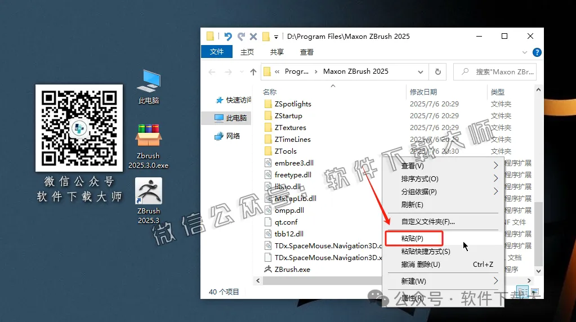Image resolution: width=576 pixels, height=322 pixels.
Task: Click the delete X icon in quick access toolbar
Action: coord(253,37)
